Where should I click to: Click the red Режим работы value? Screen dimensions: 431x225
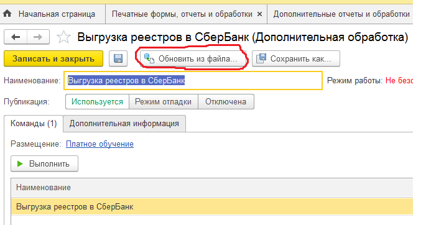click(399, 81)
